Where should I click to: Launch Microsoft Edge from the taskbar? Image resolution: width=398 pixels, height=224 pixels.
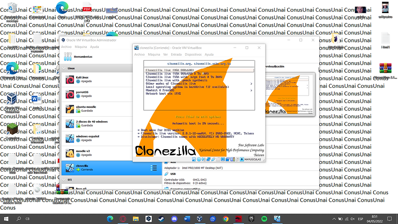[x=110, y=219]
